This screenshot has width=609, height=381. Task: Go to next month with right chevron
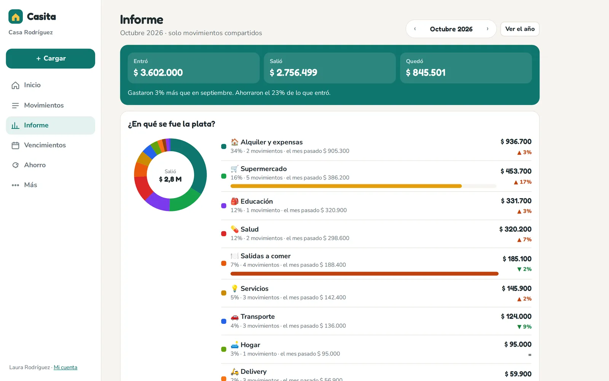tap(488, 29)
